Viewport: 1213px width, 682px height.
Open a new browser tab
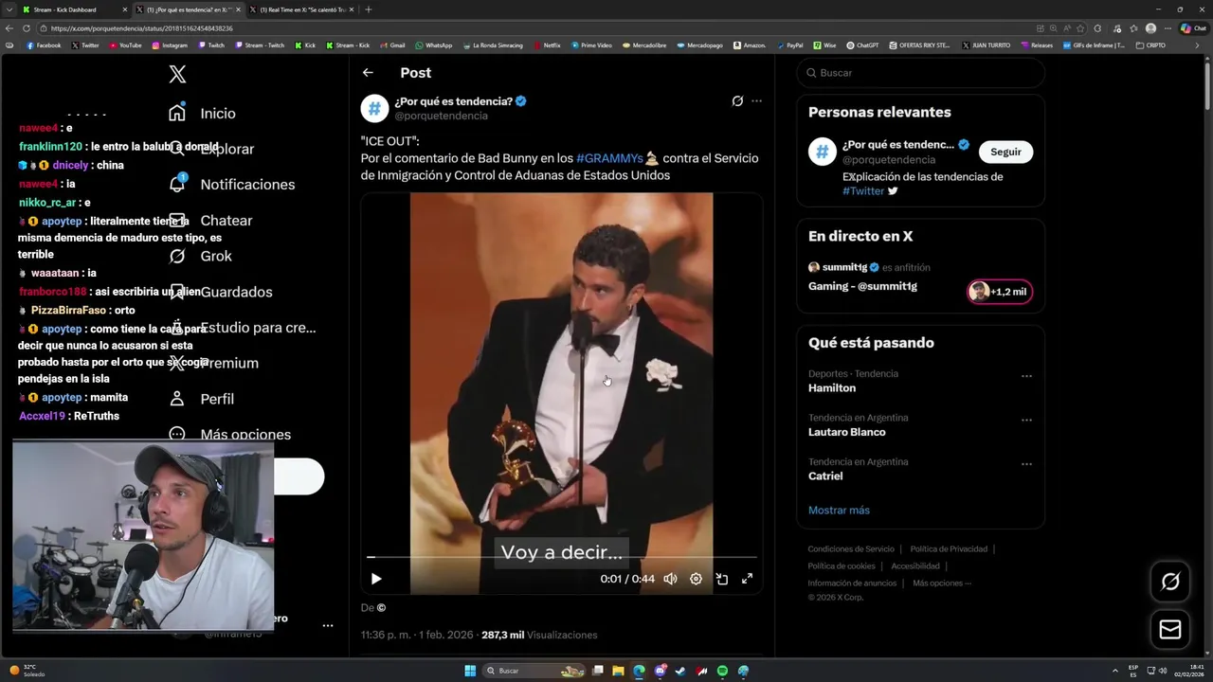(369, 9)
